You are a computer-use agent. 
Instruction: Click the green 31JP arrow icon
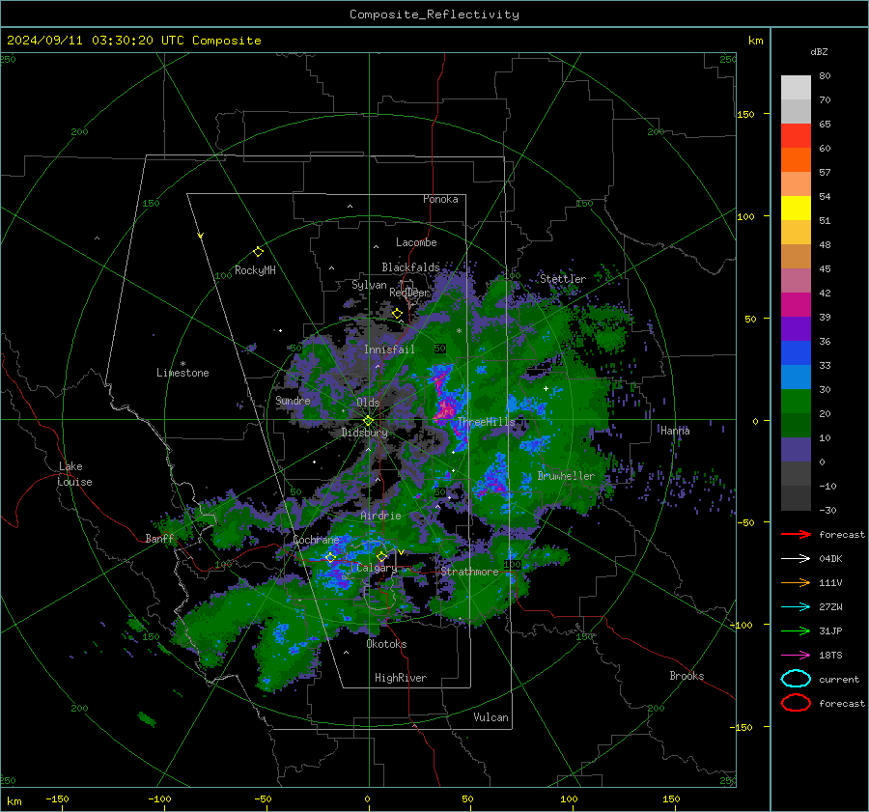796,630
